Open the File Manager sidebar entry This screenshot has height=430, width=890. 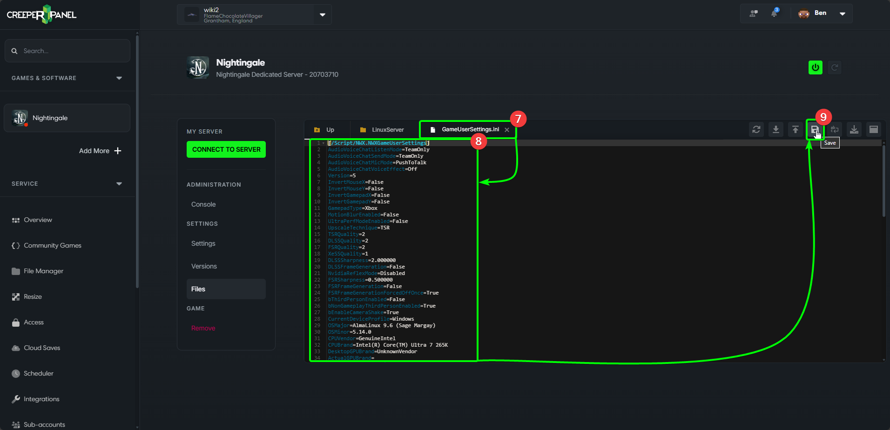[43, 271]
